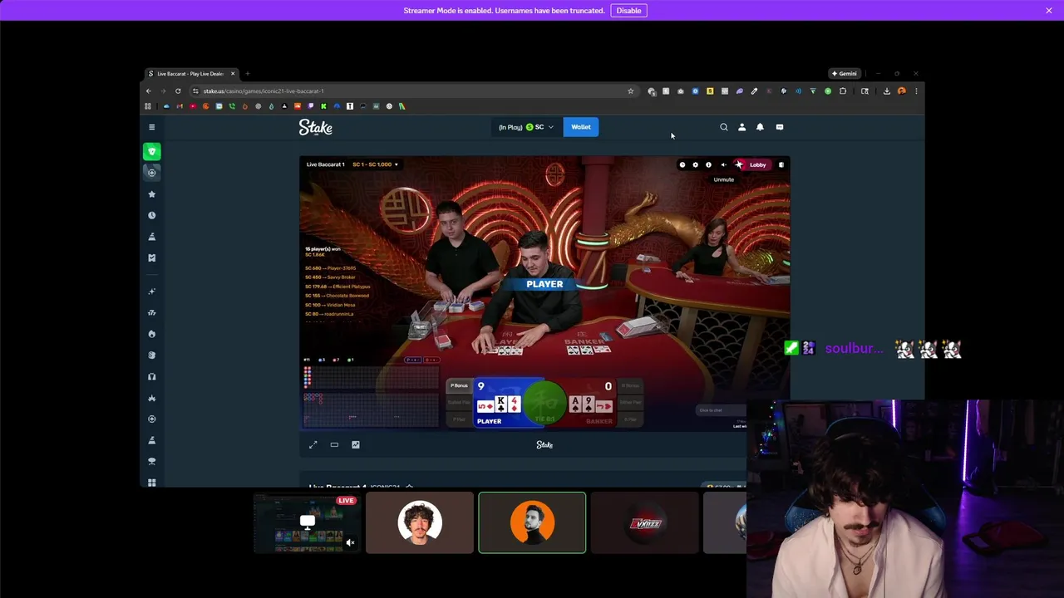This screenshot has height=598, width=1064.
Task: Unmute the game sound speaker icon
Action: pyautogui.click(x=723, y=164)
